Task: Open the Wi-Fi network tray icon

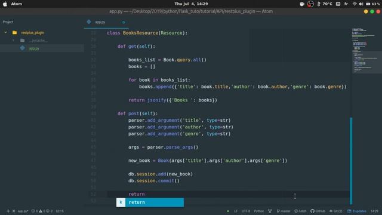Action: pos(355,4)
